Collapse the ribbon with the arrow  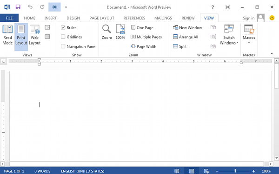click(272, 54)
